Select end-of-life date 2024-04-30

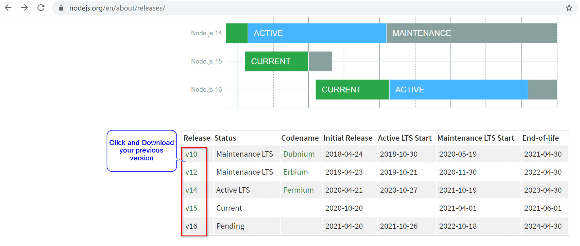(543, 226)
